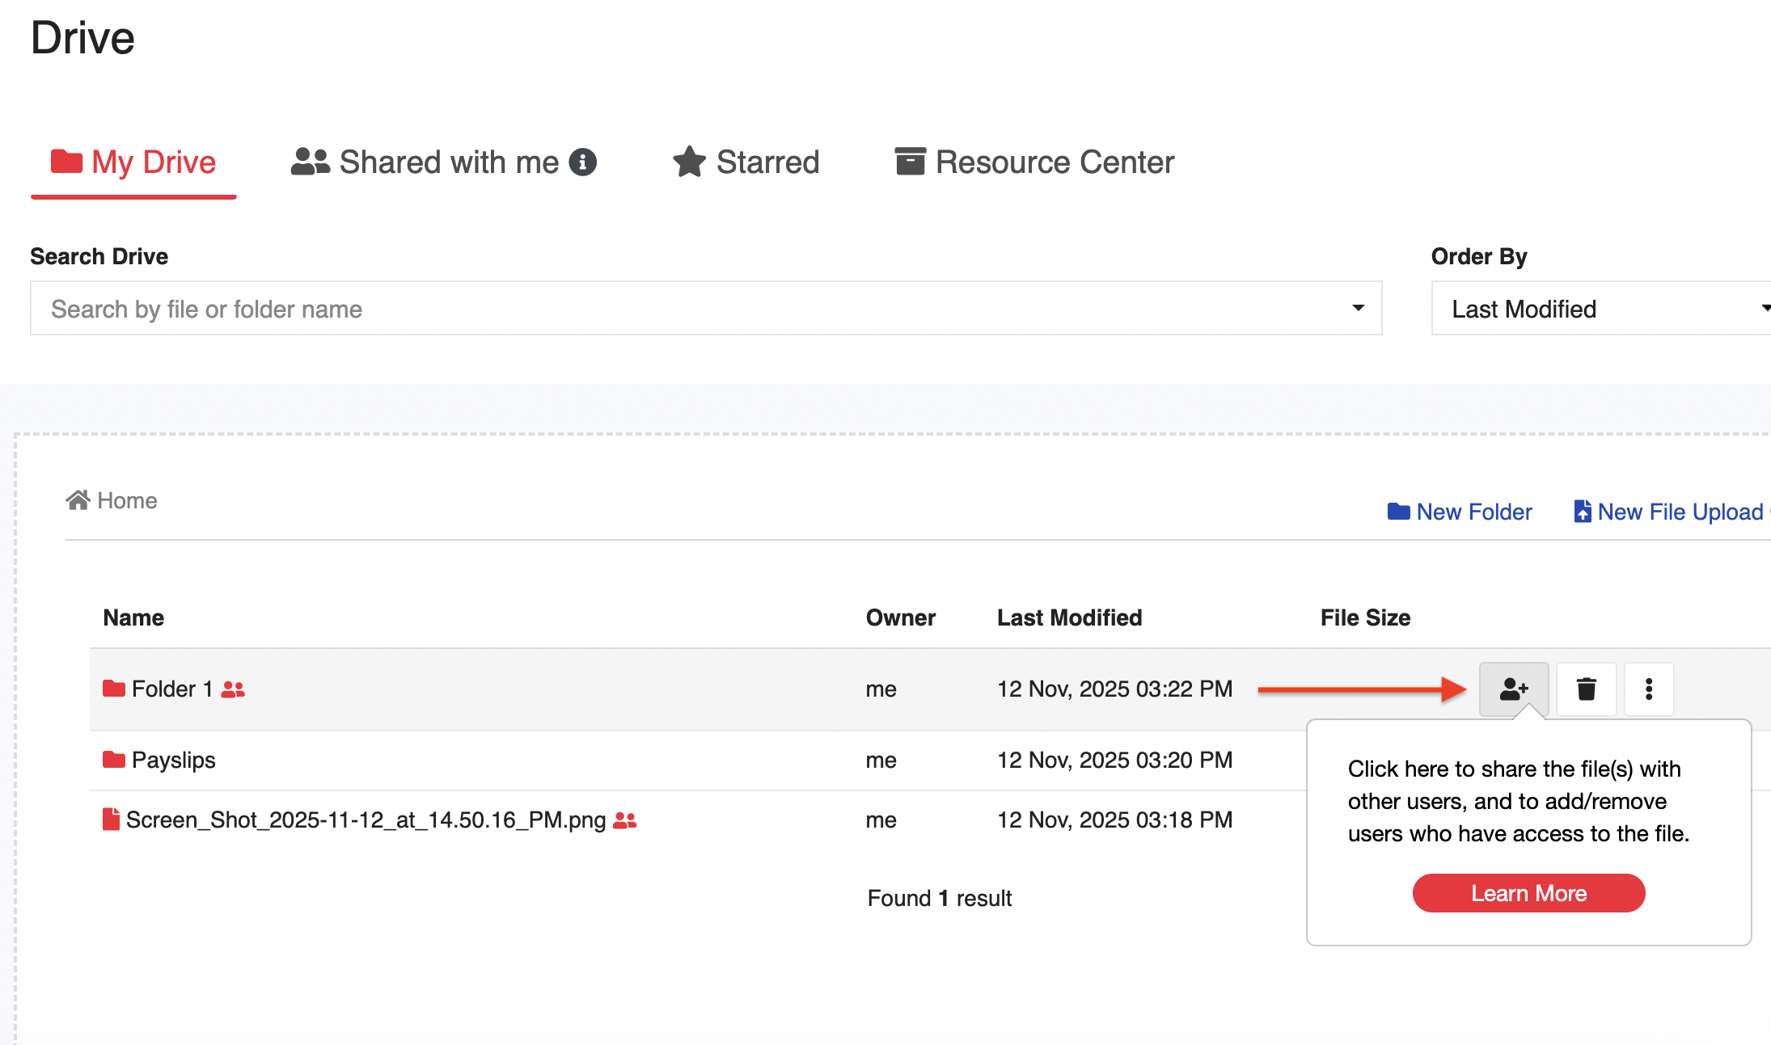1771x1045 pixels.
Task: Expand the Search Drive dropdown arrow
Action: tap(1358, 308)
